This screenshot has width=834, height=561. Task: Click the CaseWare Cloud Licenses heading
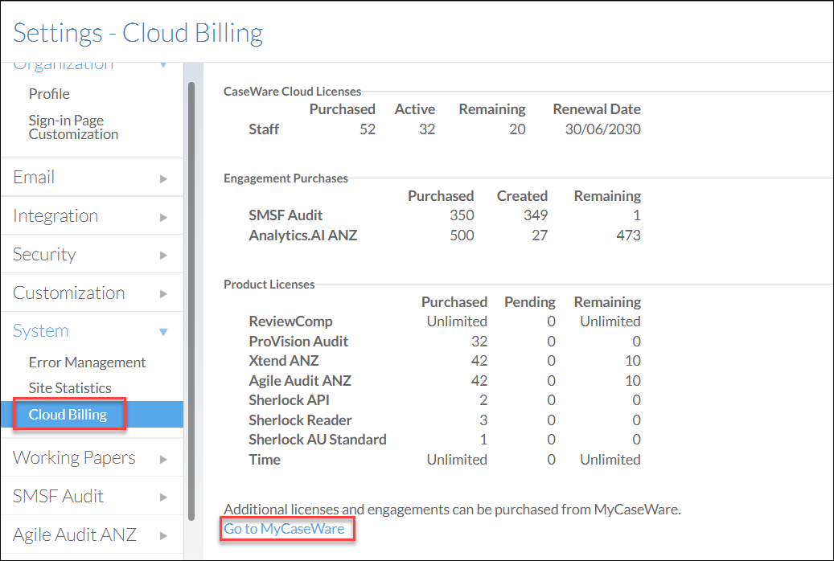click(x=292, y=92)
